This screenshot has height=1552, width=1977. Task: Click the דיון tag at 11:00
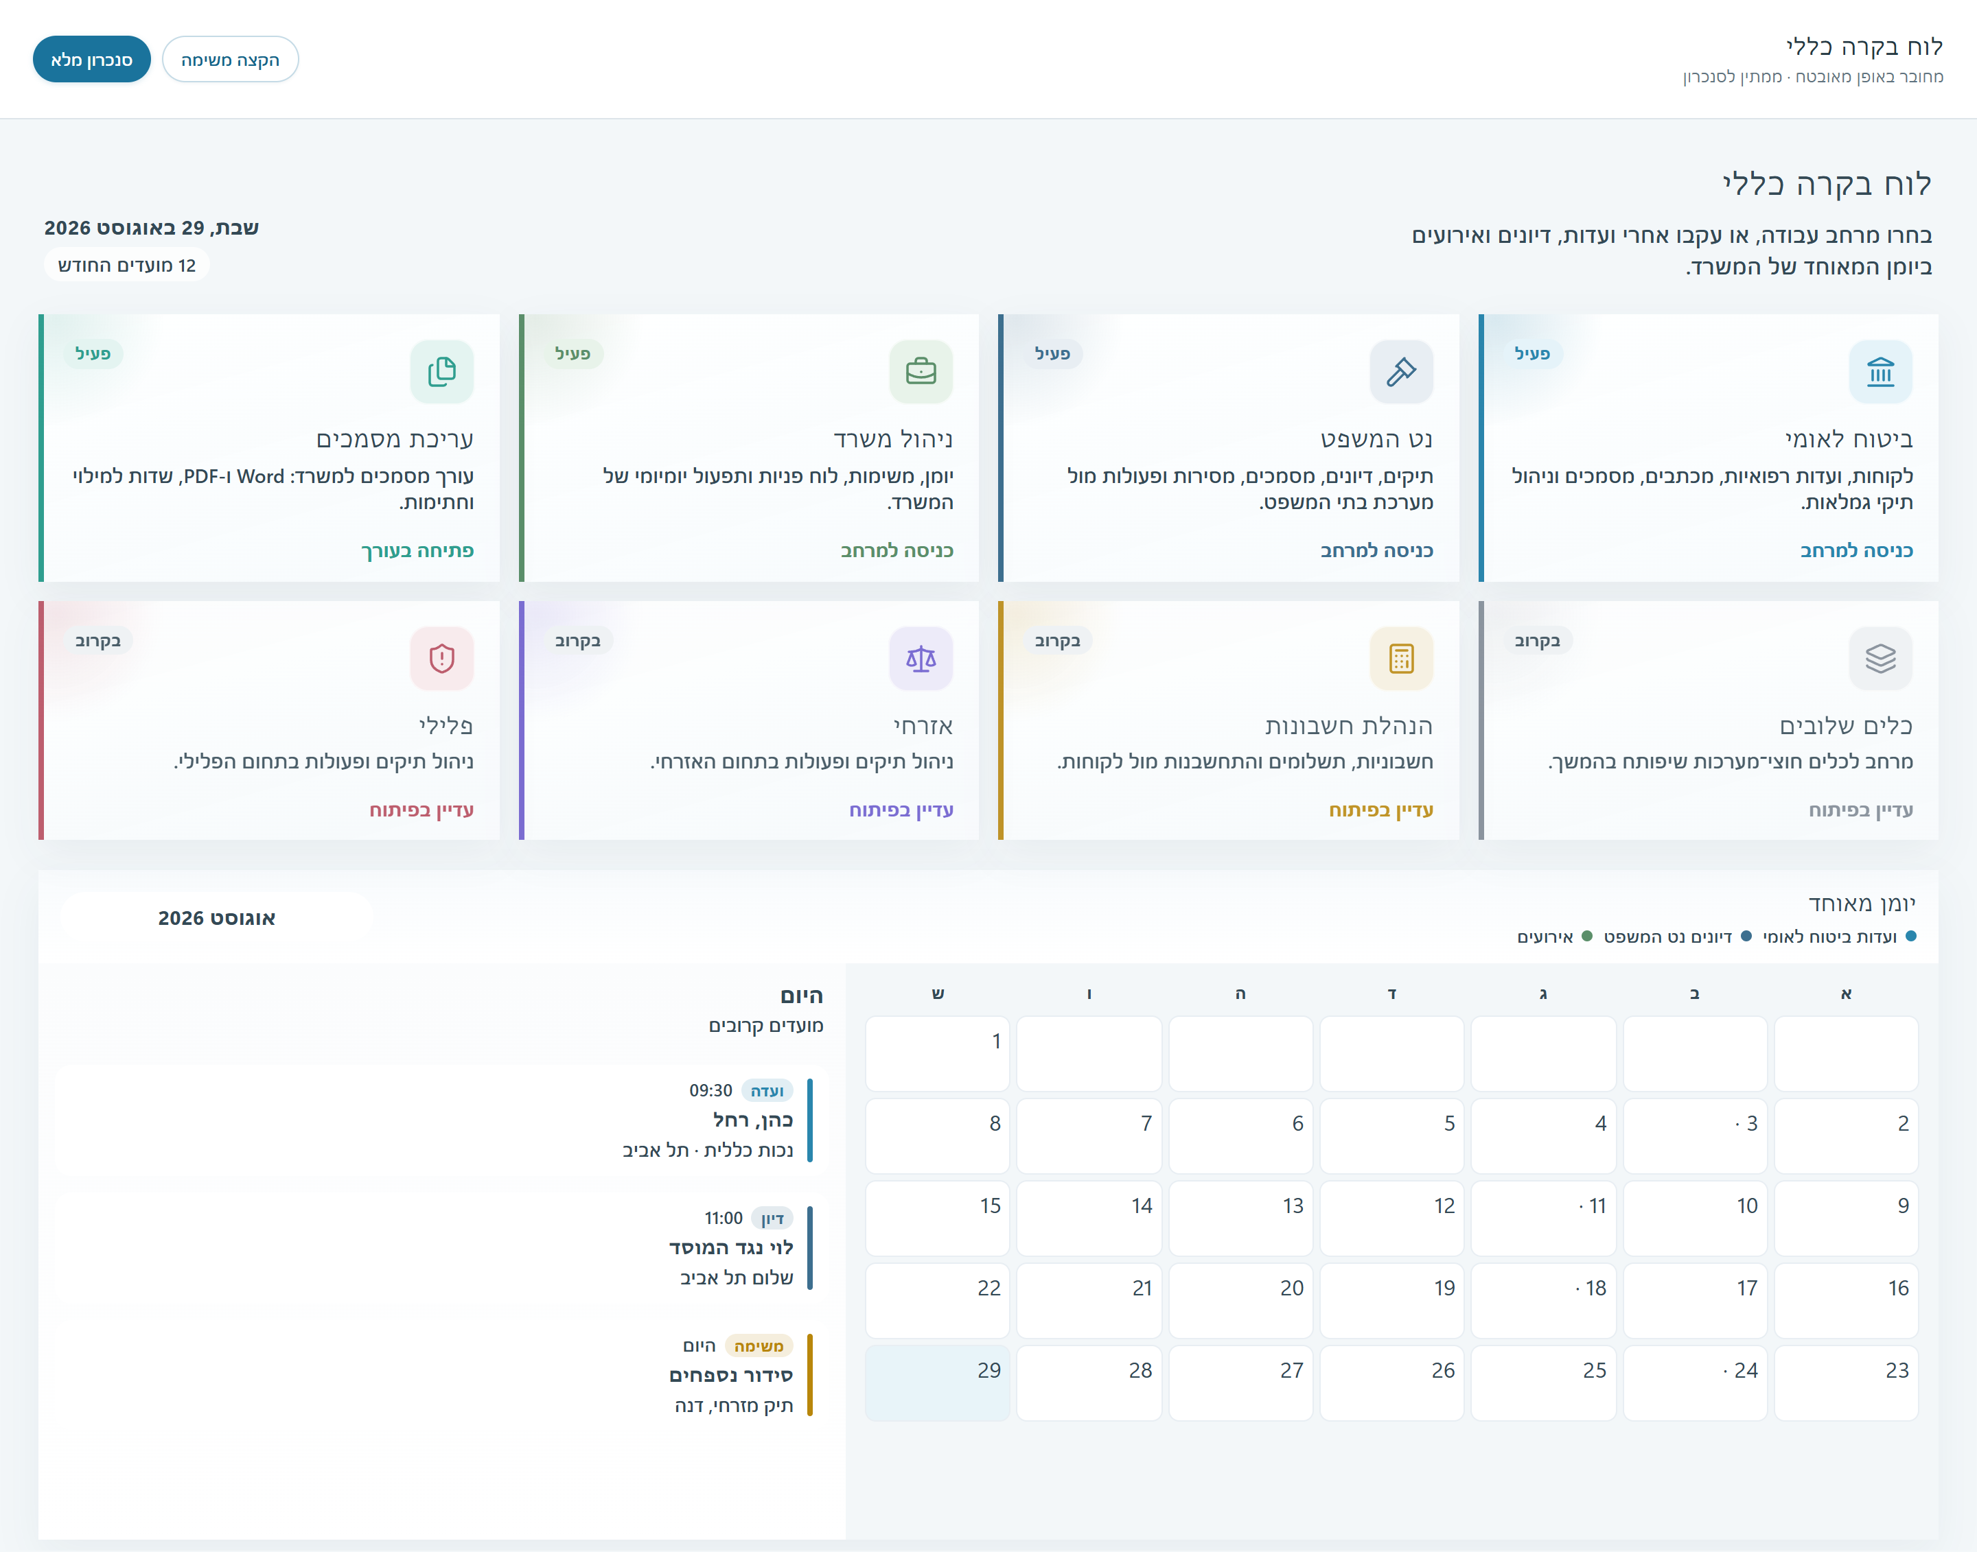click(x=773, y=1219)
